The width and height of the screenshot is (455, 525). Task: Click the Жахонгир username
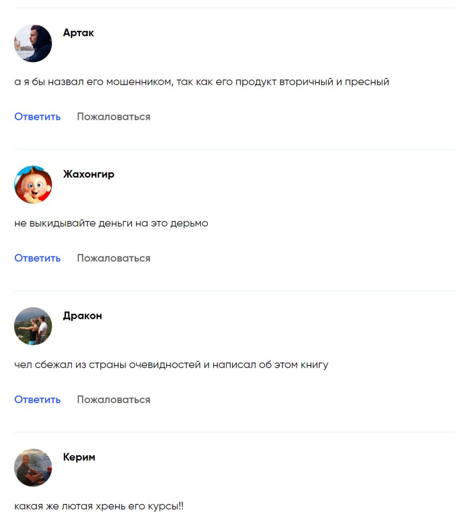pos(89,174)
